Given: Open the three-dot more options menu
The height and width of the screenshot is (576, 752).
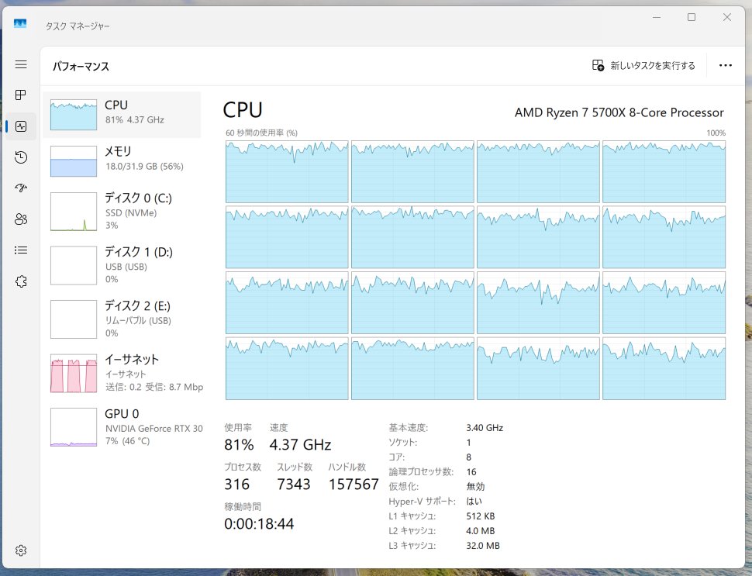Looking at the screenshot, I should tap(725, 65).
